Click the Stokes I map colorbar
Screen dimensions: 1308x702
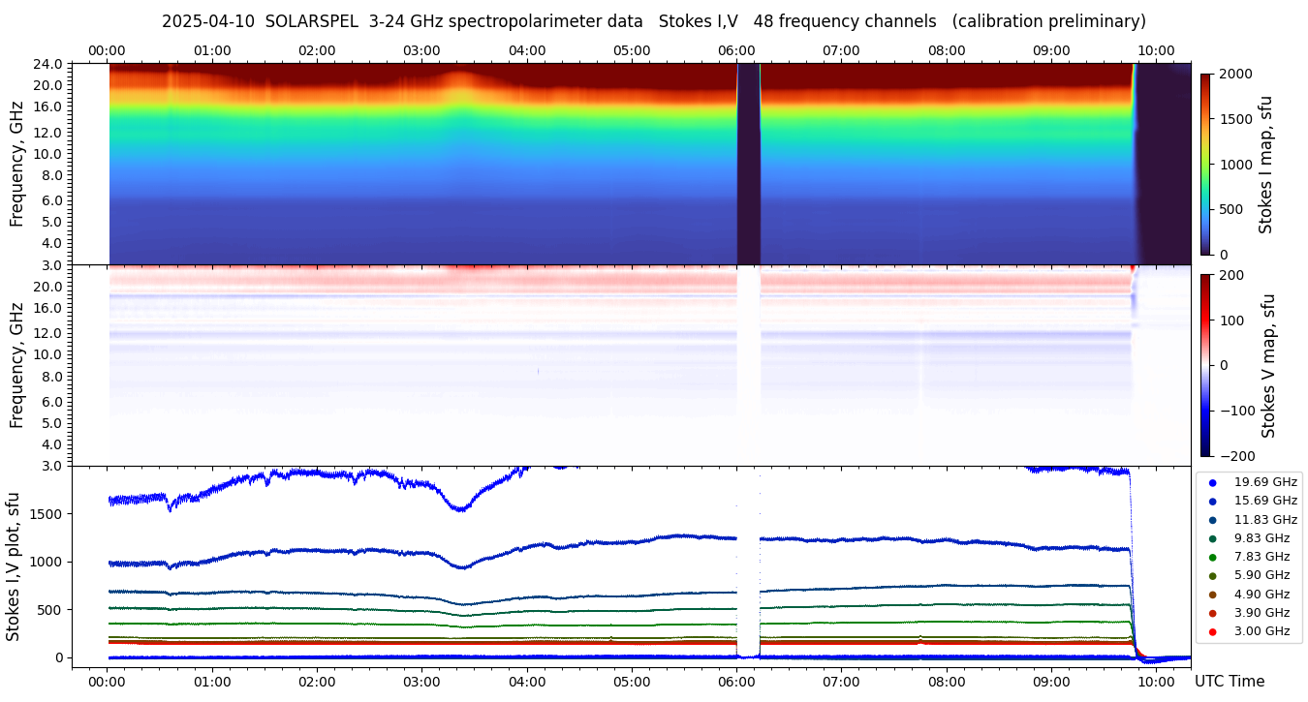(1205, 164)
